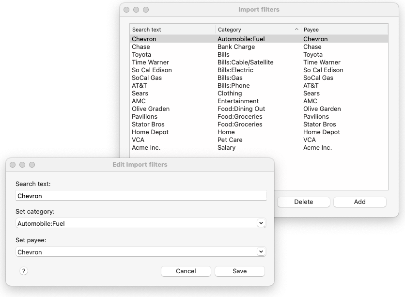Image resolution: width=405 pixels, height=297 pixels.
Task: Click the Acme Inc. payee cell
Action: (x=317, y=147)
